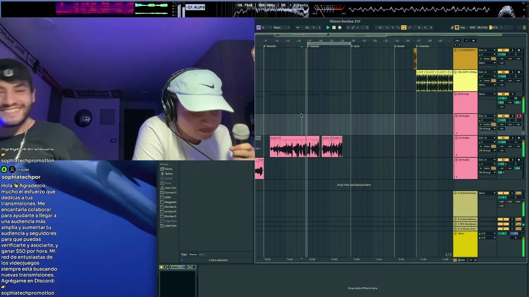Screen dimensions: 529x297
Task: Disarm recording on track 30 Audio
Action: pyautogui.click(x=519, y=116)
